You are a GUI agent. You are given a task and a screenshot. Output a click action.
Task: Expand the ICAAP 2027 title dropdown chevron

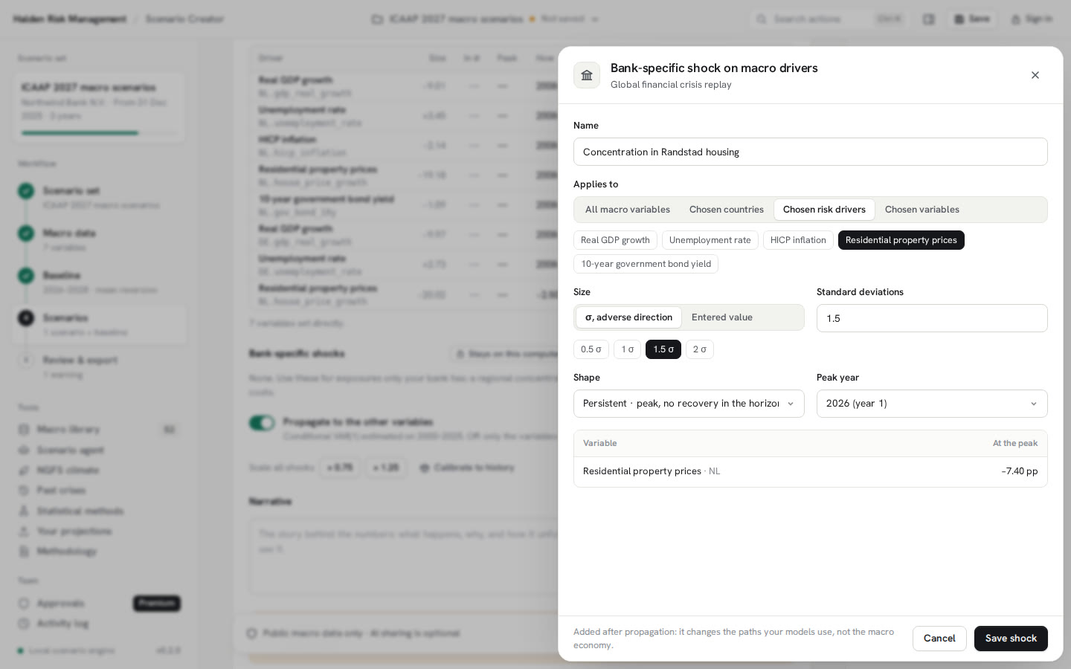596,19
